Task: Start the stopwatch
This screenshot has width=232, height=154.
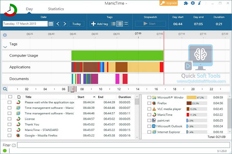Action: coord(150,23)
